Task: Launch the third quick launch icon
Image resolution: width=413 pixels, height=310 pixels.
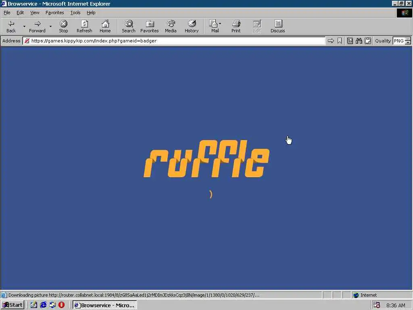Action: click(52, 305)
